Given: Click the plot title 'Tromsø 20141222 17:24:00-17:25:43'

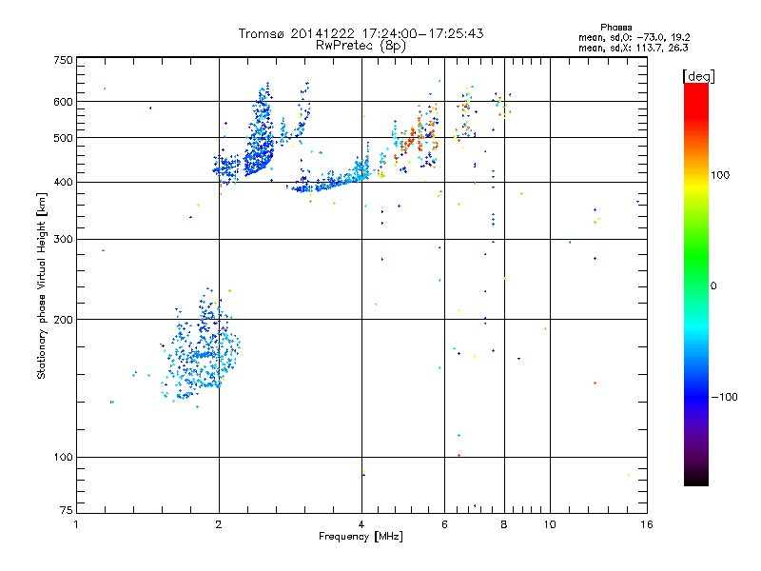Looking at the screenshot, I should pyautogui.click(x=361, y=33).
